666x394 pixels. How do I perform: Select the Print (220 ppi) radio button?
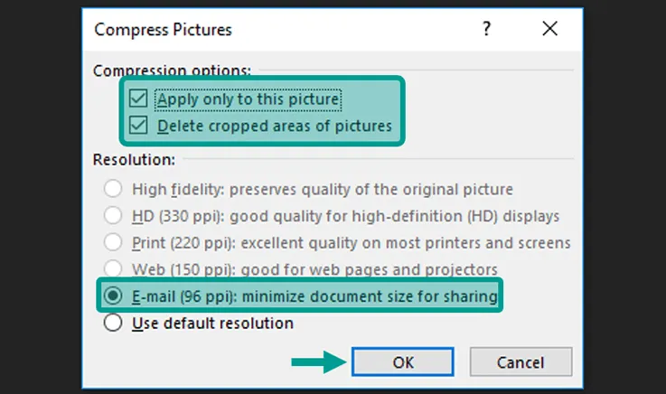pyautogui.click(x=113, y=242)
